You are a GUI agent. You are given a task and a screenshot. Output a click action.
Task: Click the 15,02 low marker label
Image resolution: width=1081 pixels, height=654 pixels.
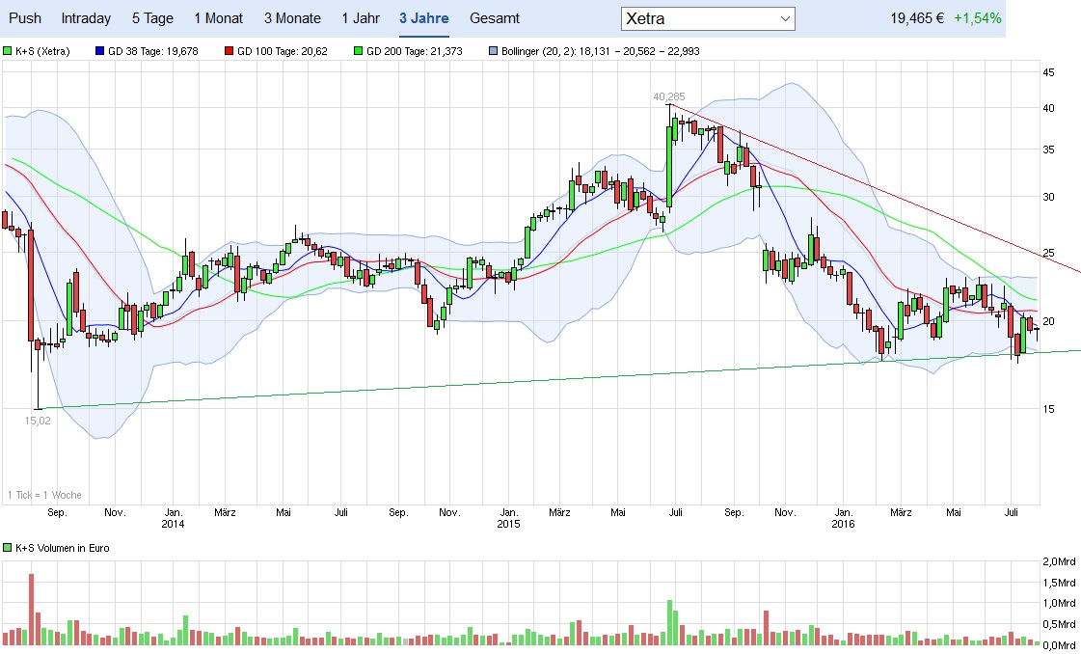38,421
